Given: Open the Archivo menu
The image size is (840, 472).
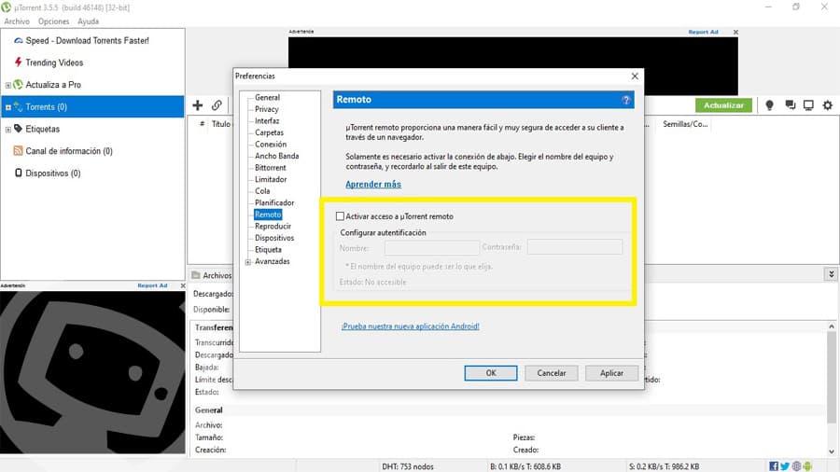Looking at the screenshot, I should point(17,21).
